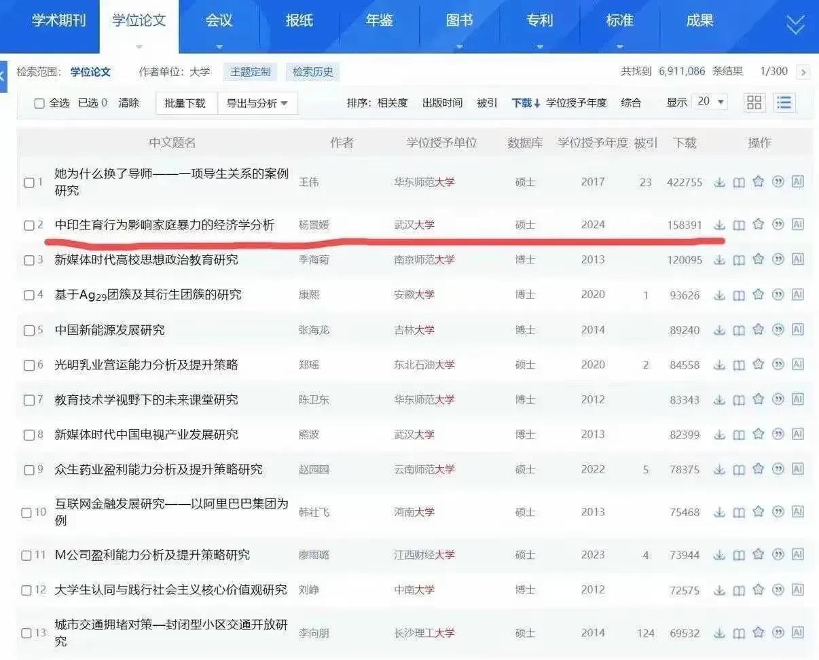Read online the thesis by 刘峥
The height and width of the screenshot is (660, 819).
click(739, 589)
